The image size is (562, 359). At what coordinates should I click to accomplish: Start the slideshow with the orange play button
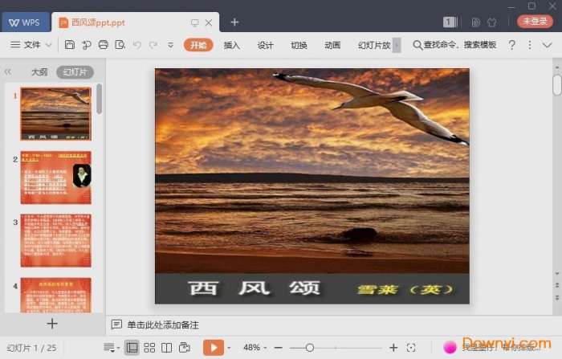(x=214, y=348)
